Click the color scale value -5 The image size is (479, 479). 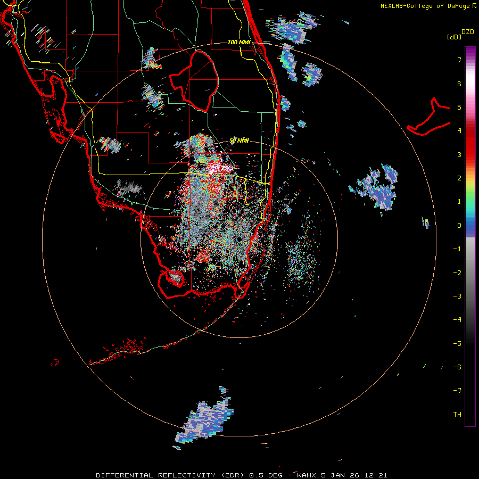(x=457, y=344)
